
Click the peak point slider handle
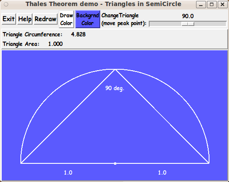coord(188,24)
